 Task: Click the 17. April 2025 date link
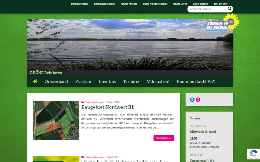pos(113,102)
